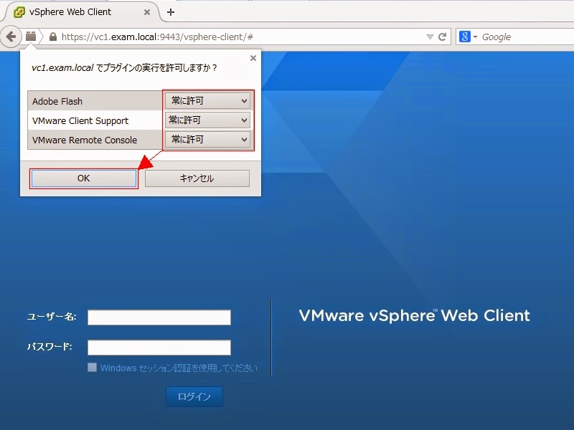This screenshot has width=574, height=430.
Task: Select the vSphere Web Client tab
Action: [81, 12]
